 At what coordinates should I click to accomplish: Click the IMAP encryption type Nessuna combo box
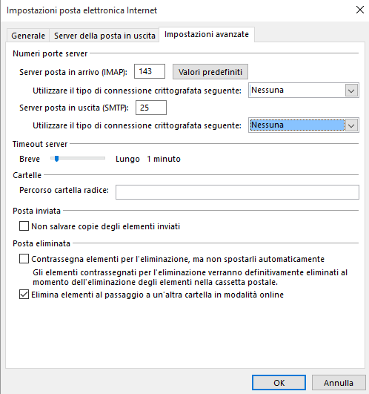pos(304,91)
